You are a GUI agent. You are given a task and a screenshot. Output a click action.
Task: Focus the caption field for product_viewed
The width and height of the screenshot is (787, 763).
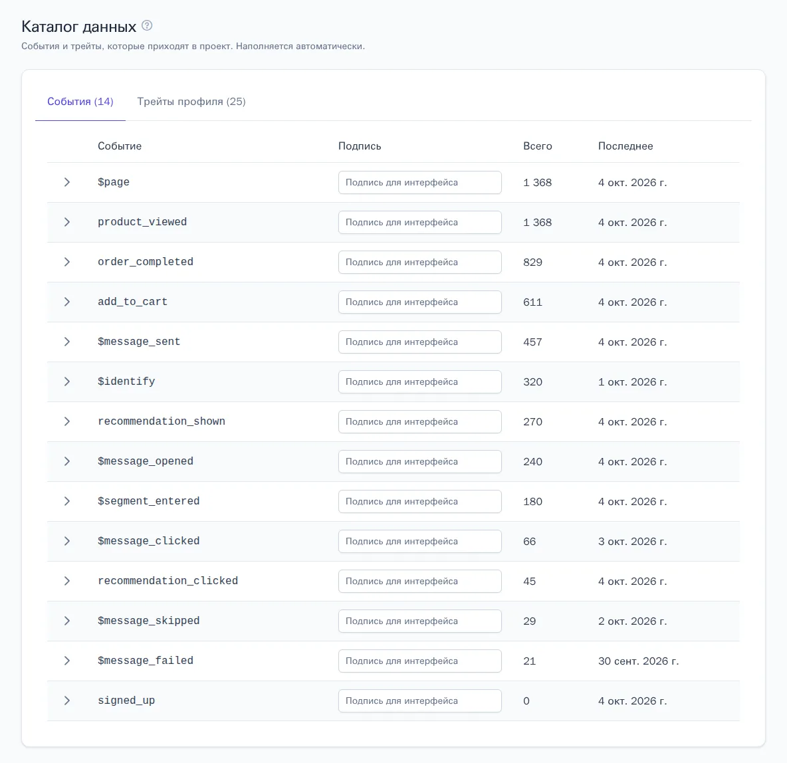coord(419,223)
